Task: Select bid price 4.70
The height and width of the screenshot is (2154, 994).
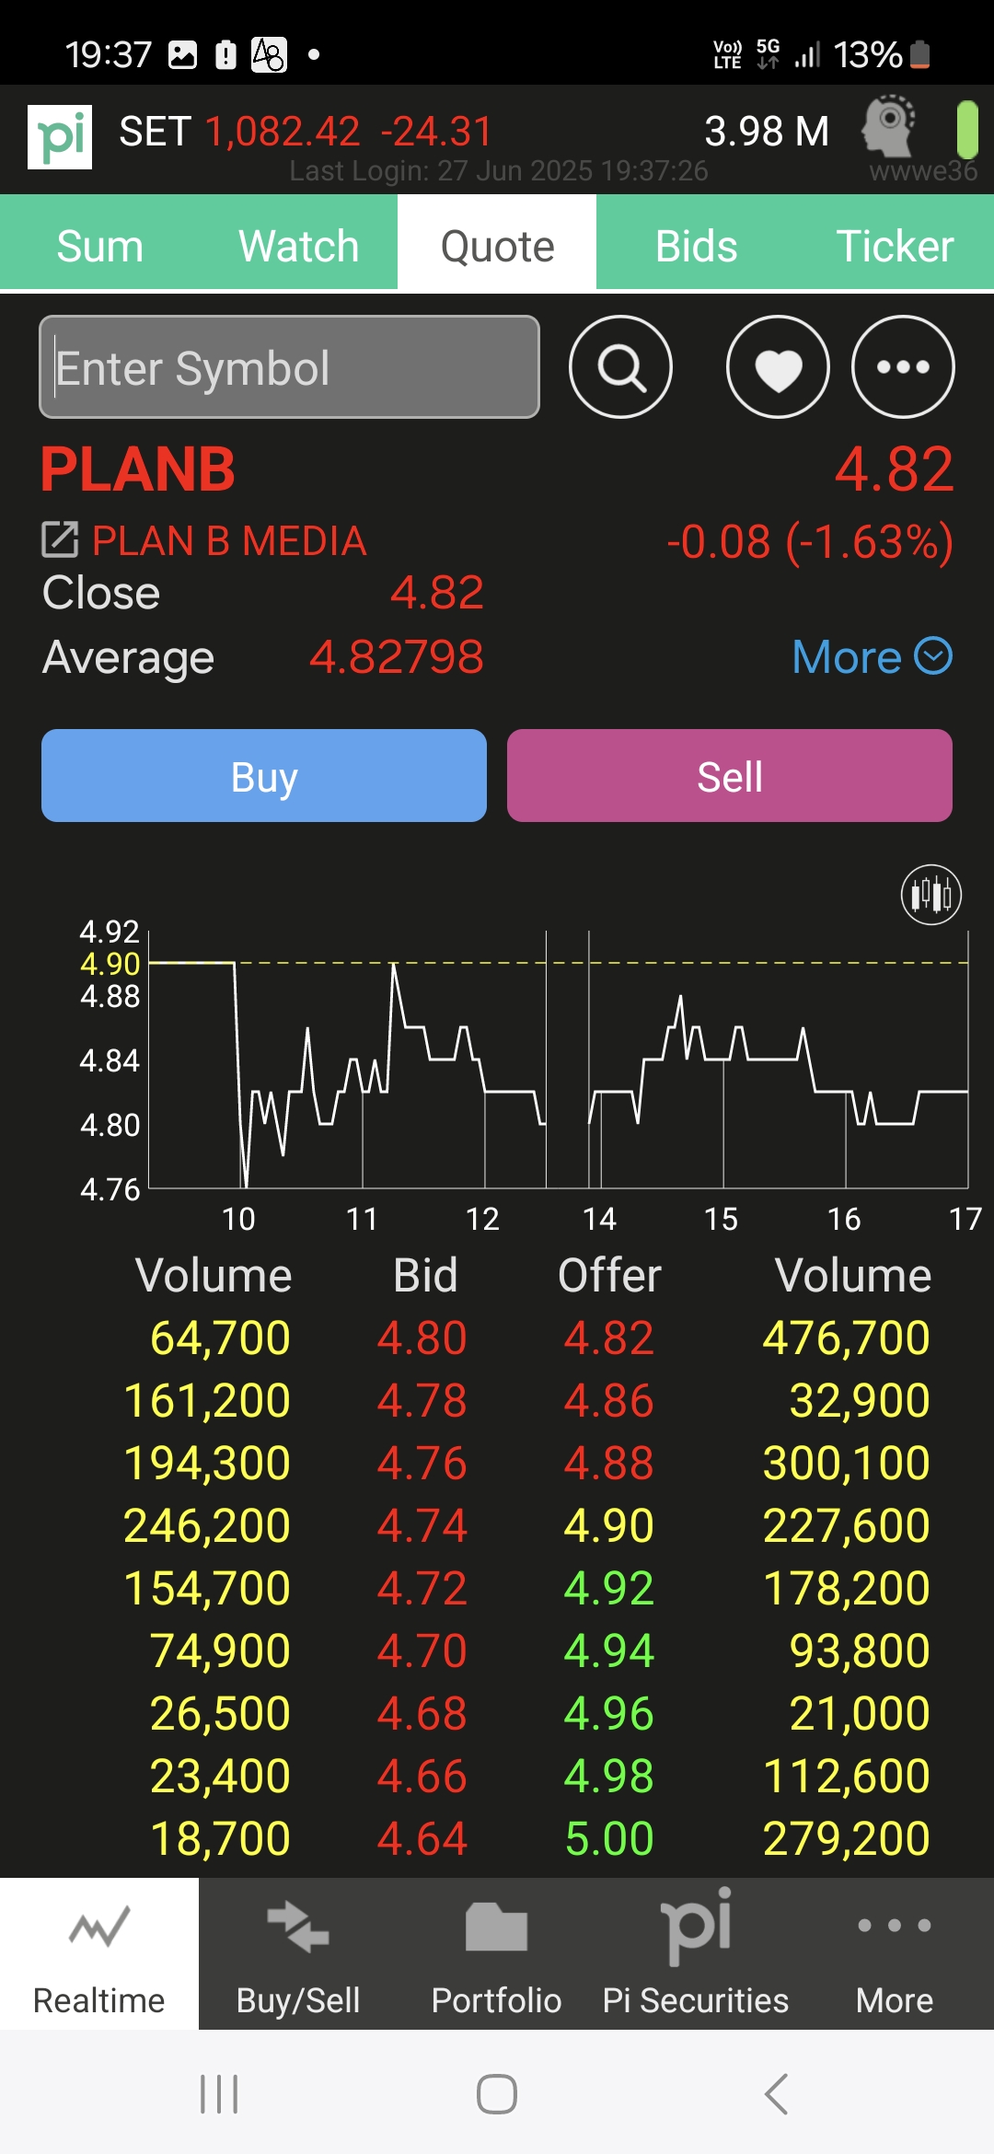Action: click(422, 1650)
